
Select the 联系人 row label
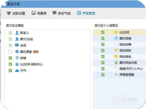[25, 33]
